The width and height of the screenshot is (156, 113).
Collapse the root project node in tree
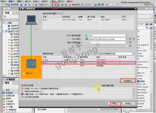click(x=4, y=23)
